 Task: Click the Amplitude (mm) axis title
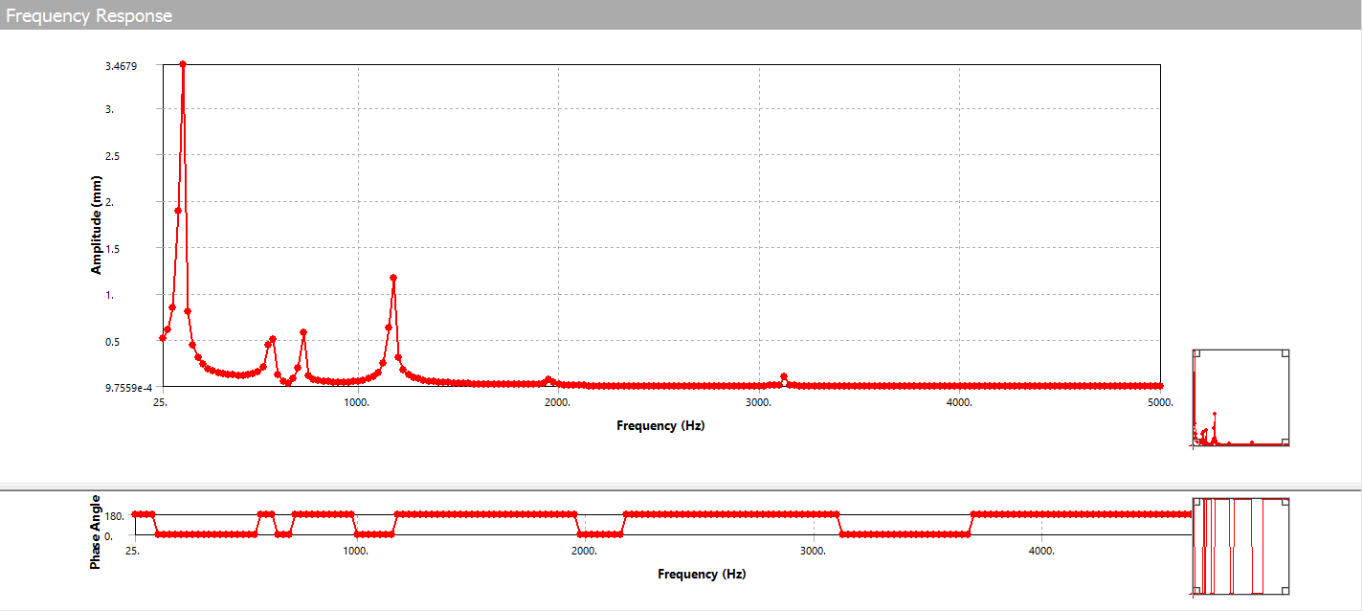tap(96, 226)
